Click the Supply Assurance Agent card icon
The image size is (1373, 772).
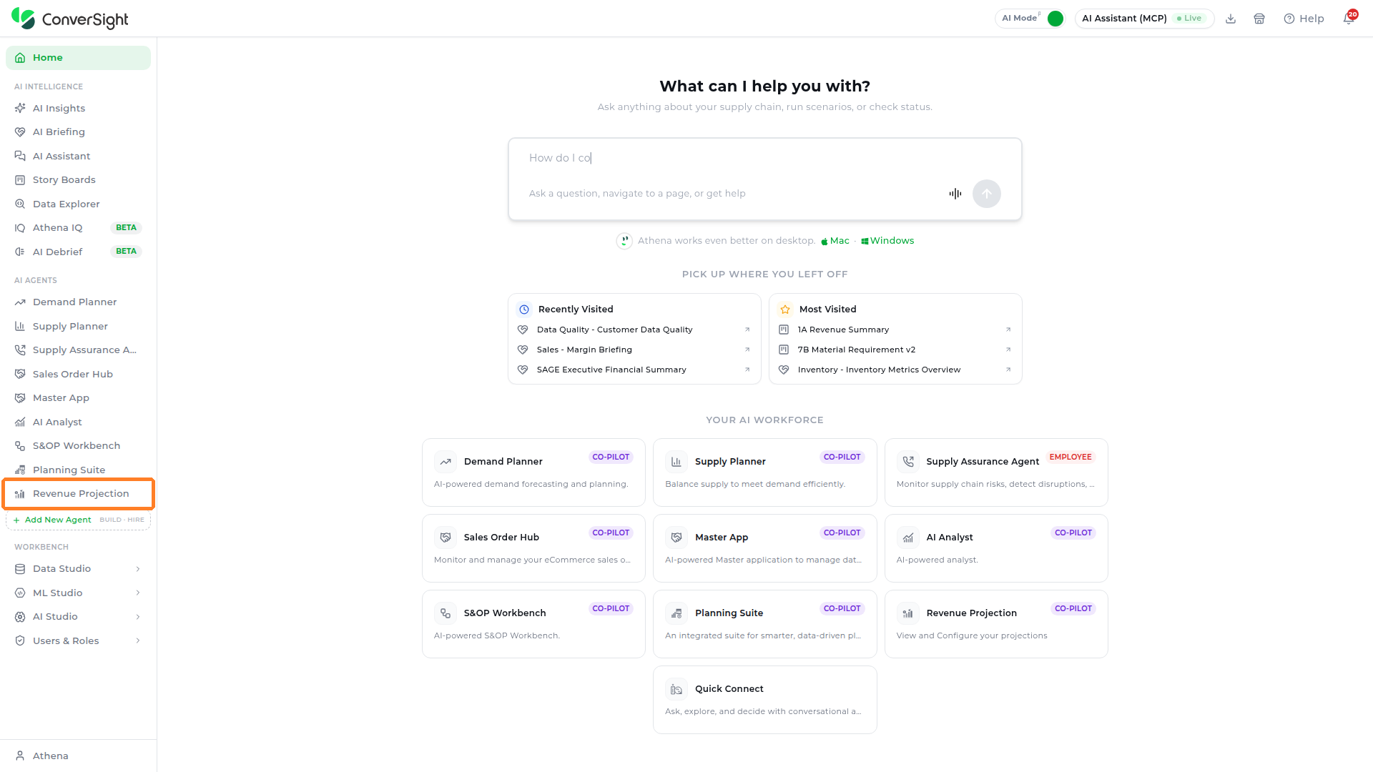coord(908,462)
